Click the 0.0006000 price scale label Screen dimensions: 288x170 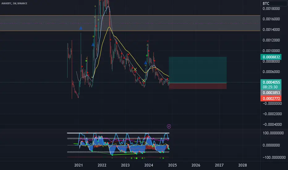(271, 72)
